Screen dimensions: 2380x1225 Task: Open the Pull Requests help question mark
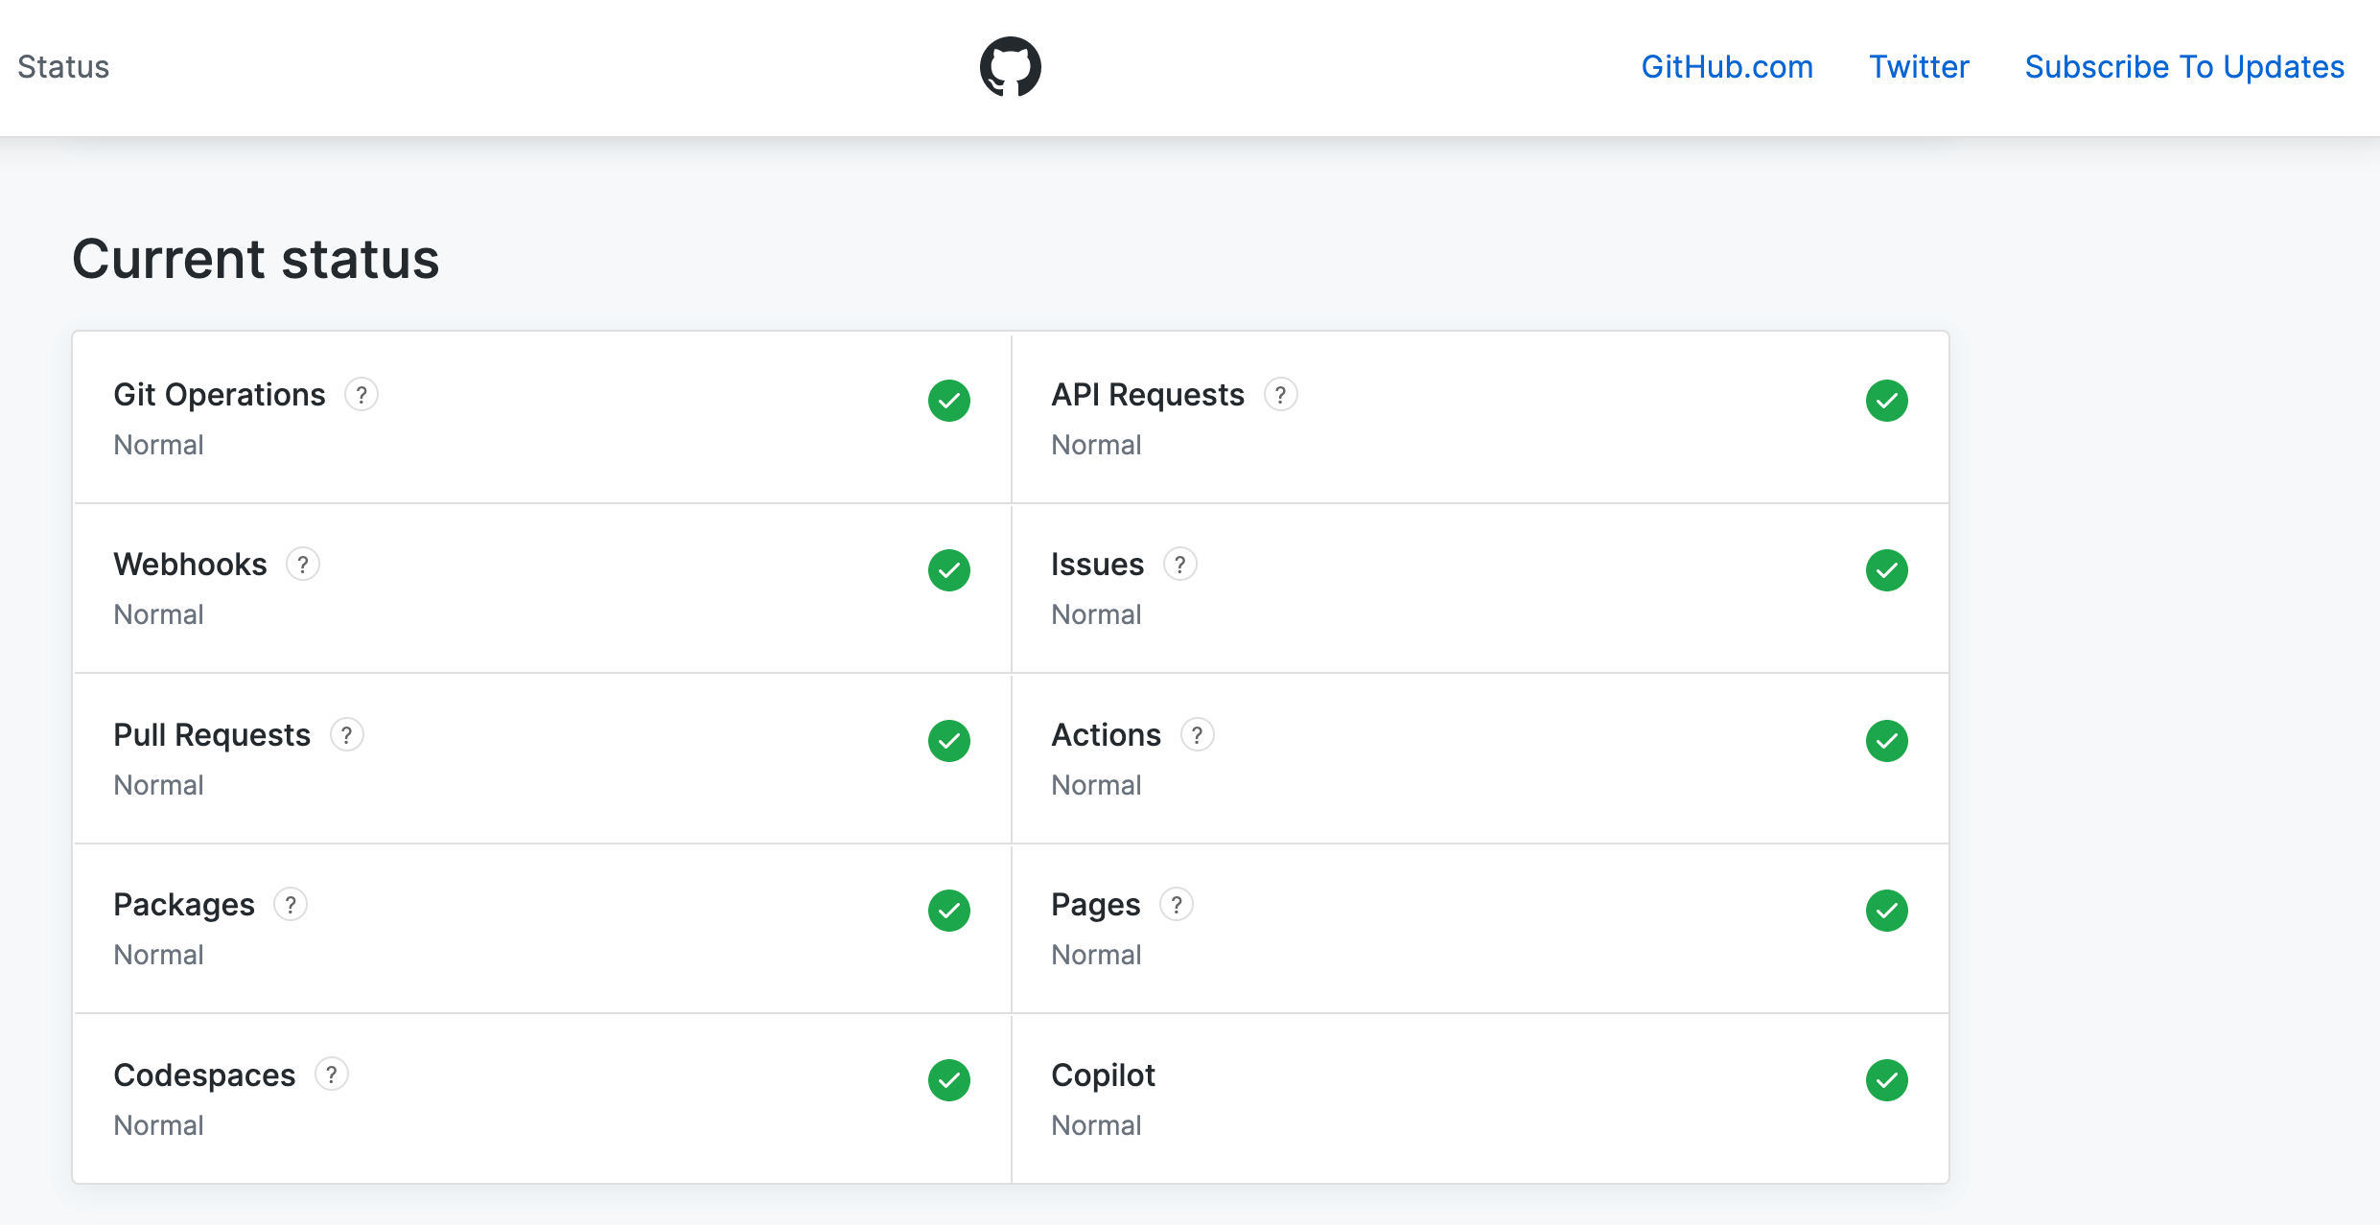(347, 735)
